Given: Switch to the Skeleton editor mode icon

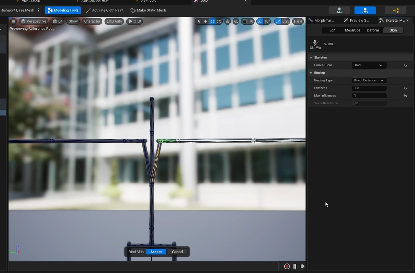Looking at the screenshot, I should tap(339, 11).
